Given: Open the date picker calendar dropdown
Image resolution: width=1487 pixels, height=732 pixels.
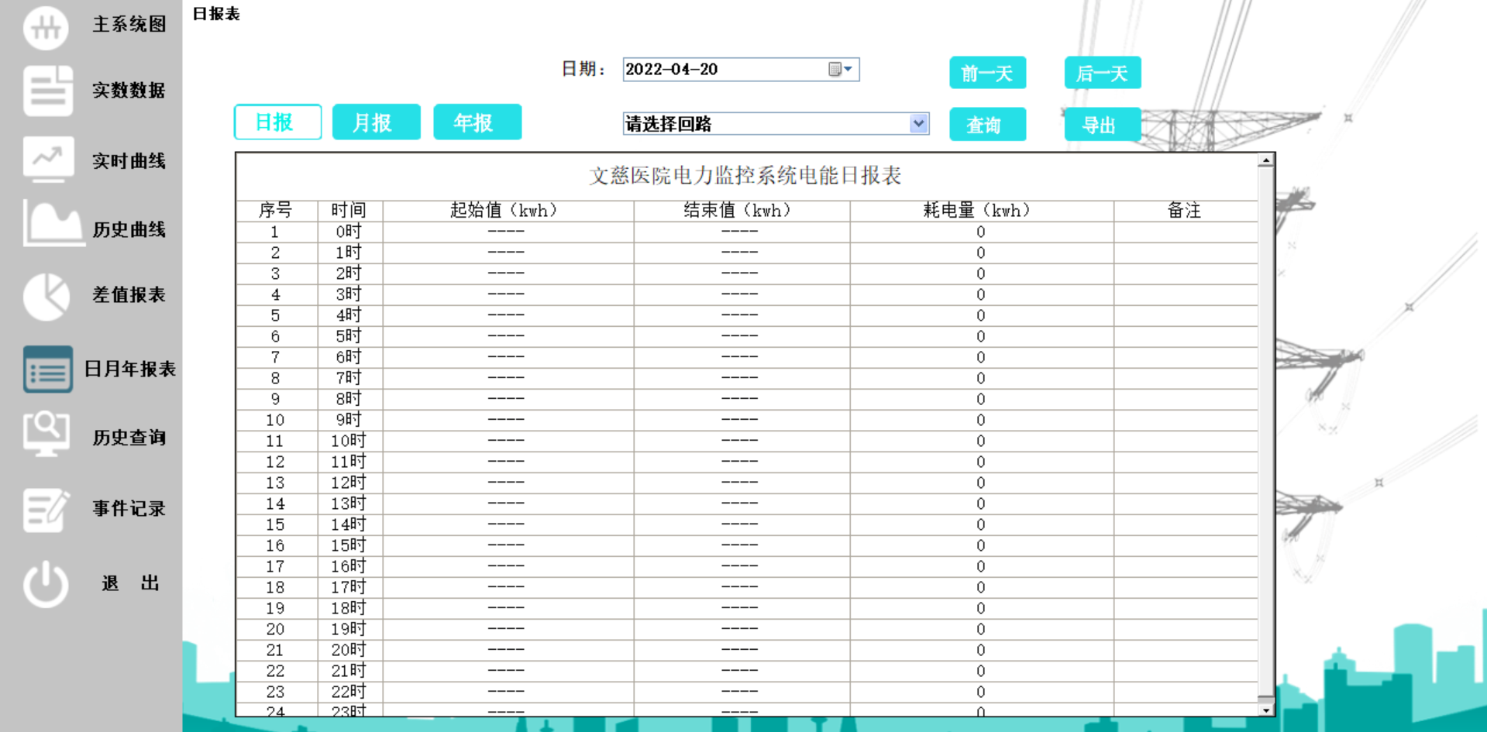Looking at the screenshot, I should click(842, 69).
